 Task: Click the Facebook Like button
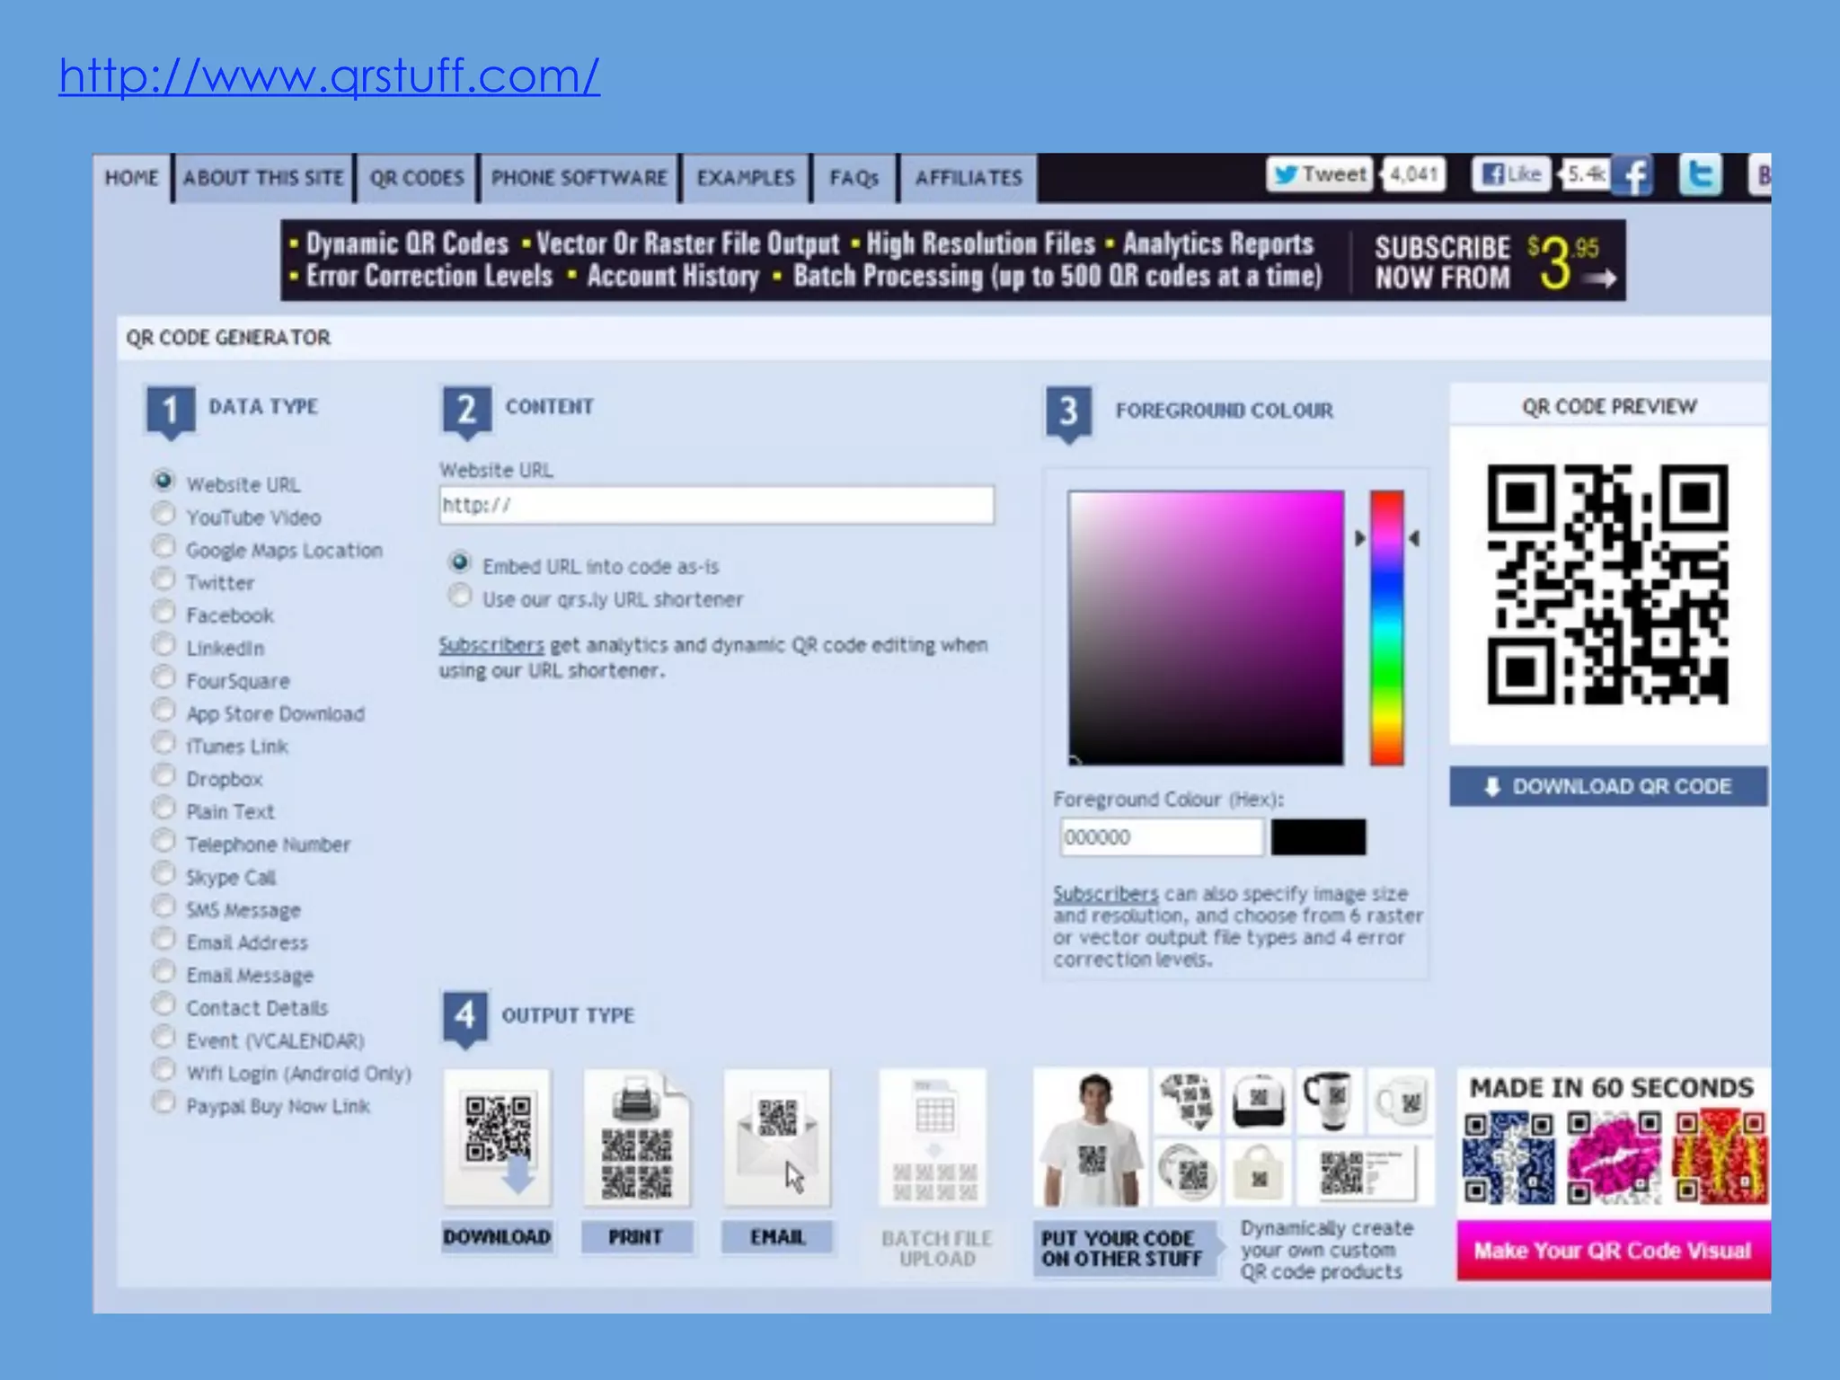[1512, 174]
